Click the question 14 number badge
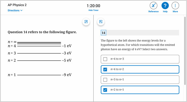The image size is (187, 102). pyautogui.click(x=104, y=33)
